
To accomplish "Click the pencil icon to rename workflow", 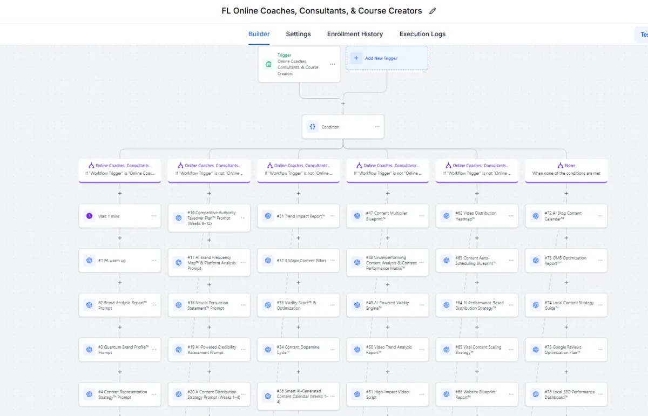I will pyautogui.click(x=432, y=11).
